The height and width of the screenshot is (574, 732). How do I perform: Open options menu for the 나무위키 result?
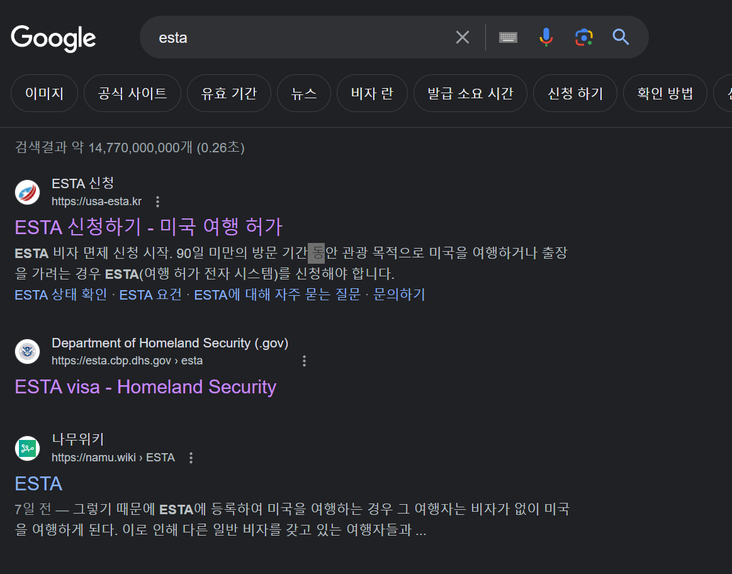(191, 459)
